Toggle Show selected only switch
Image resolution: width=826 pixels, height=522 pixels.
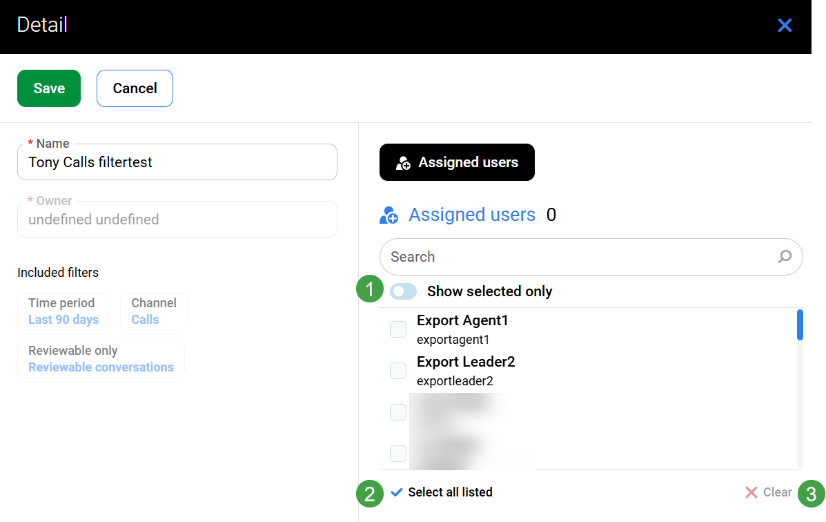404,291
